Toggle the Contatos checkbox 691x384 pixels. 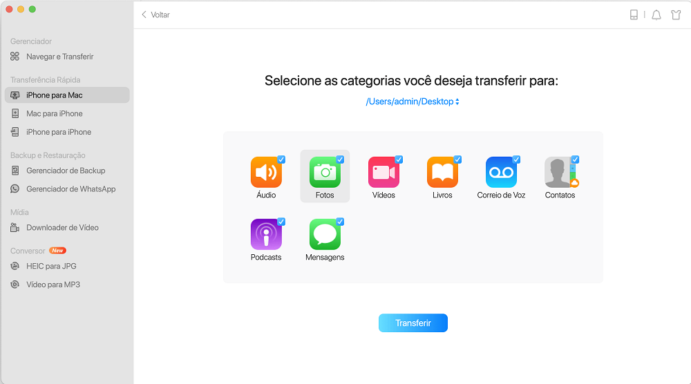[x=575, y=160]
